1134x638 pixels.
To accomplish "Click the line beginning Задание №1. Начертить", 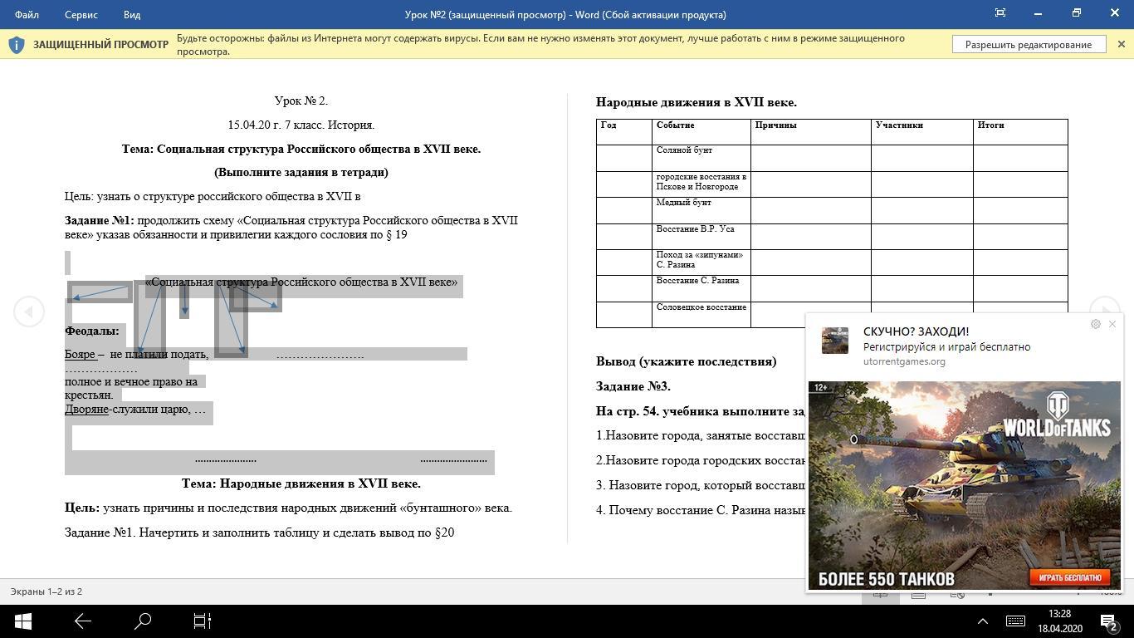I will (x=260, y=532).
